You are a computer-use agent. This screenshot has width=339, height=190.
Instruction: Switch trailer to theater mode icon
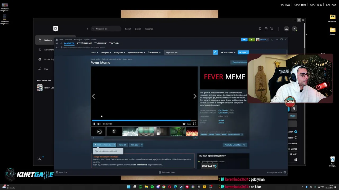[189, 124]
